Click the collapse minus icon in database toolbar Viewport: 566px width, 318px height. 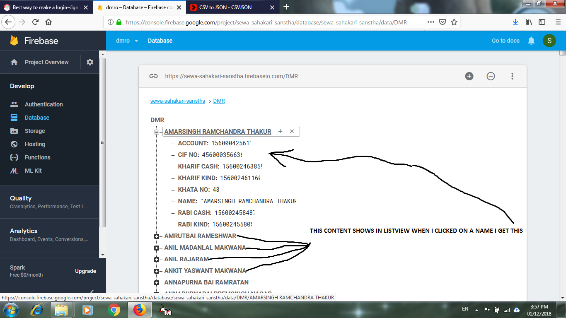point(491,76)
